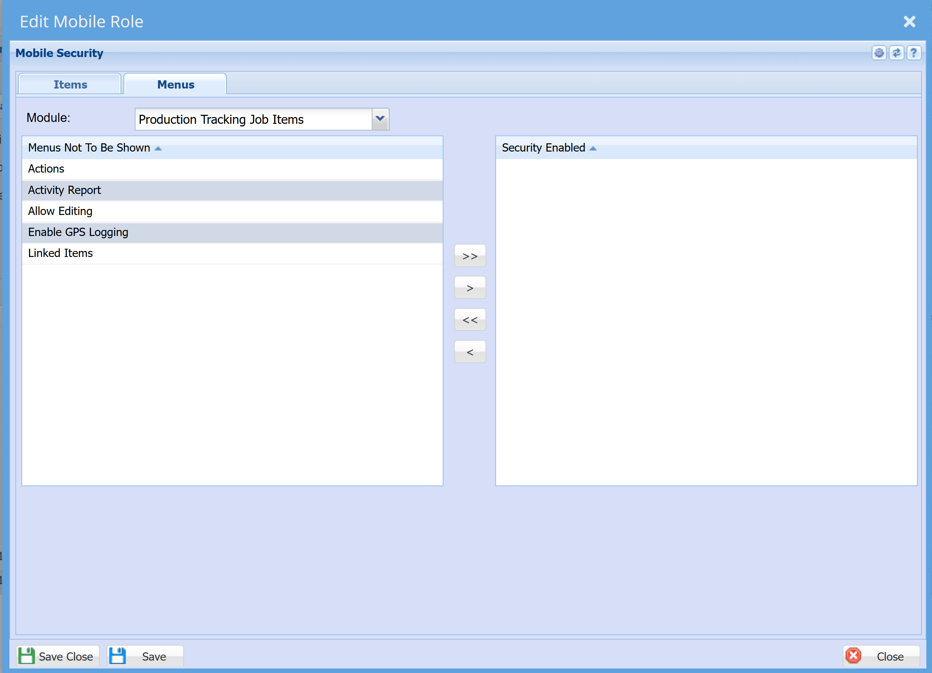Close the Edit Mobile Role dialog with X
The height and width of the screenshot is (673, 932).
(909, 21)
